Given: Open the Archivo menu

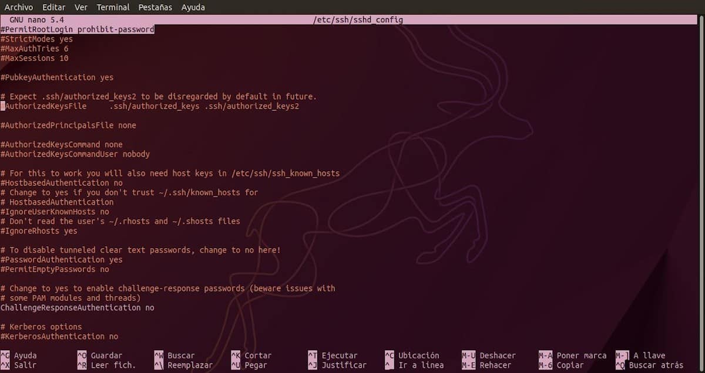Looking at the screenshot, I should [18, 7].
